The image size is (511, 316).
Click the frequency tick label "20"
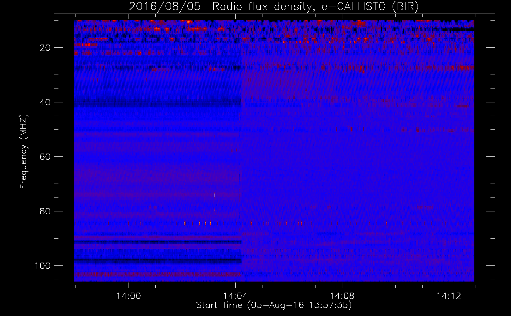pyautogui.click(x=45, y=48)
